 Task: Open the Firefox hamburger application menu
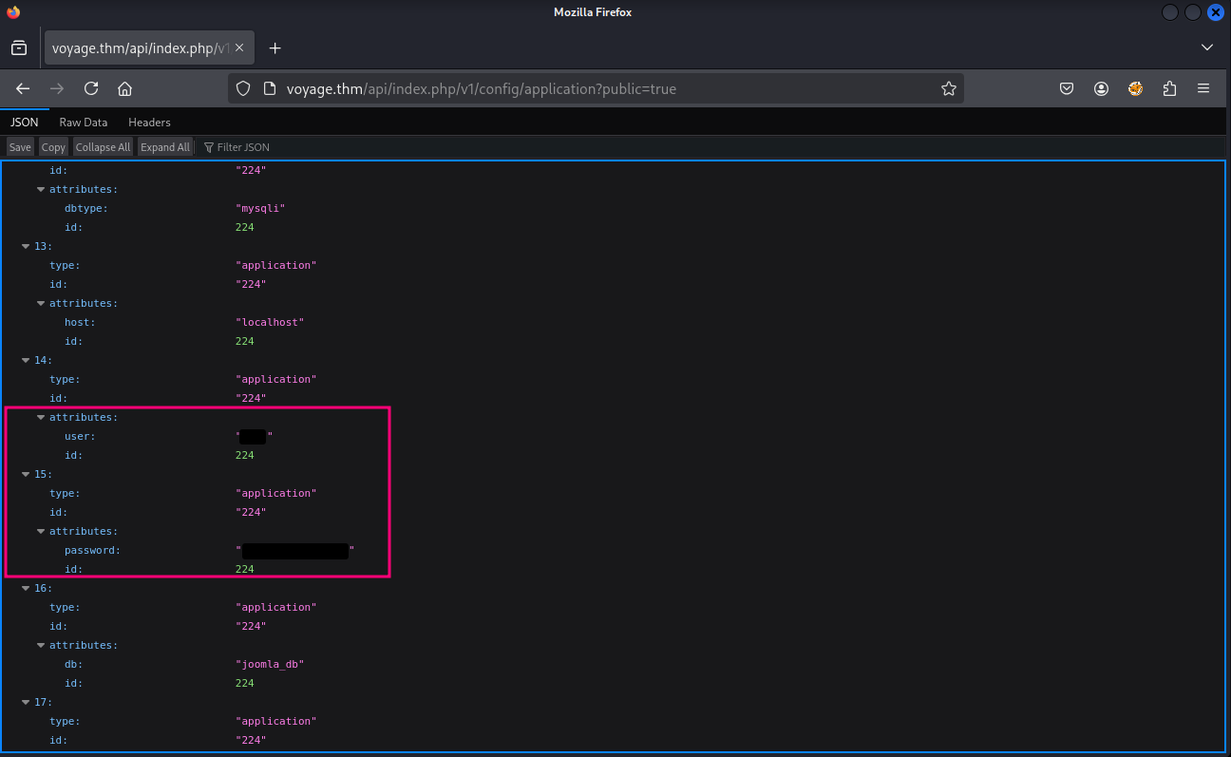(x=1203, y=88)
